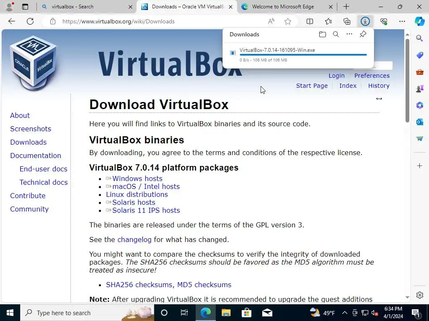Close the Welcome to Microsoft Edge tab

(331, 7)
